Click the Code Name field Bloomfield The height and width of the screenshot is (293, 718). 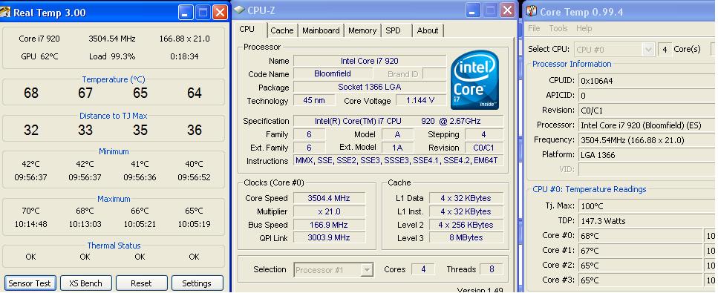pyautogui.click(x=333, y=73)
